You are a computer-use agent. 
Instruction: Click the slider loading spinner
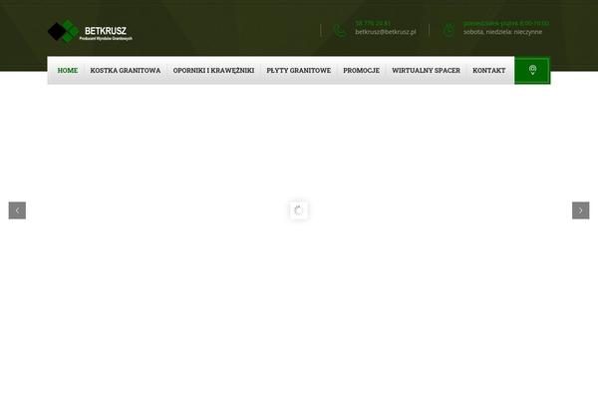(x=299, y=210)
